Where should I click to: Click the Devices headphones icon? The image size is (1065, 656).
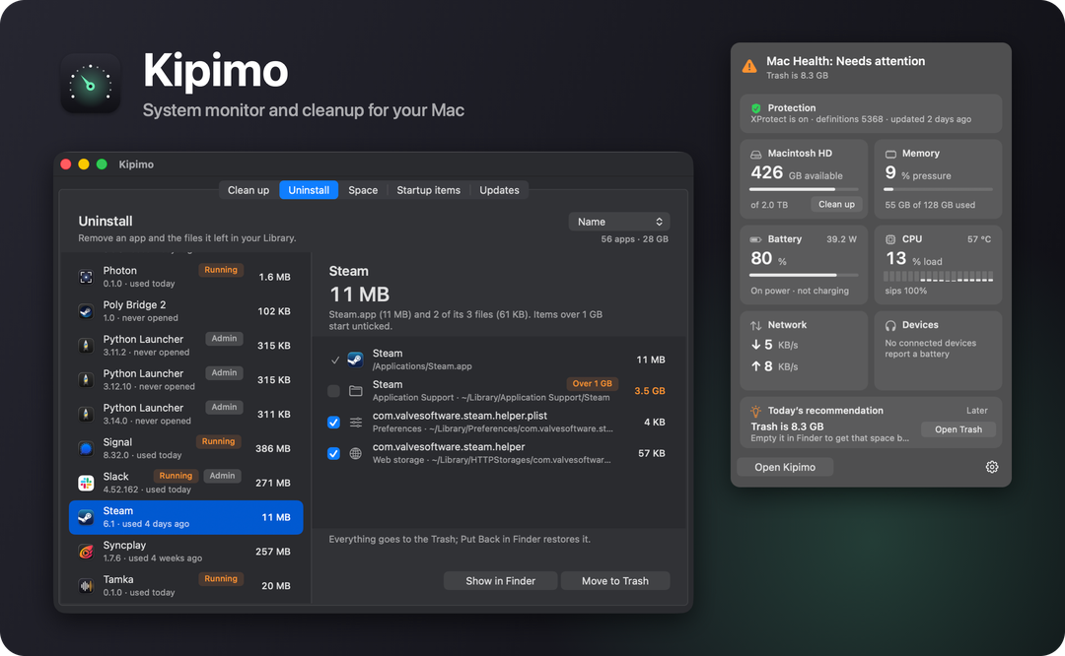[890, 326]
